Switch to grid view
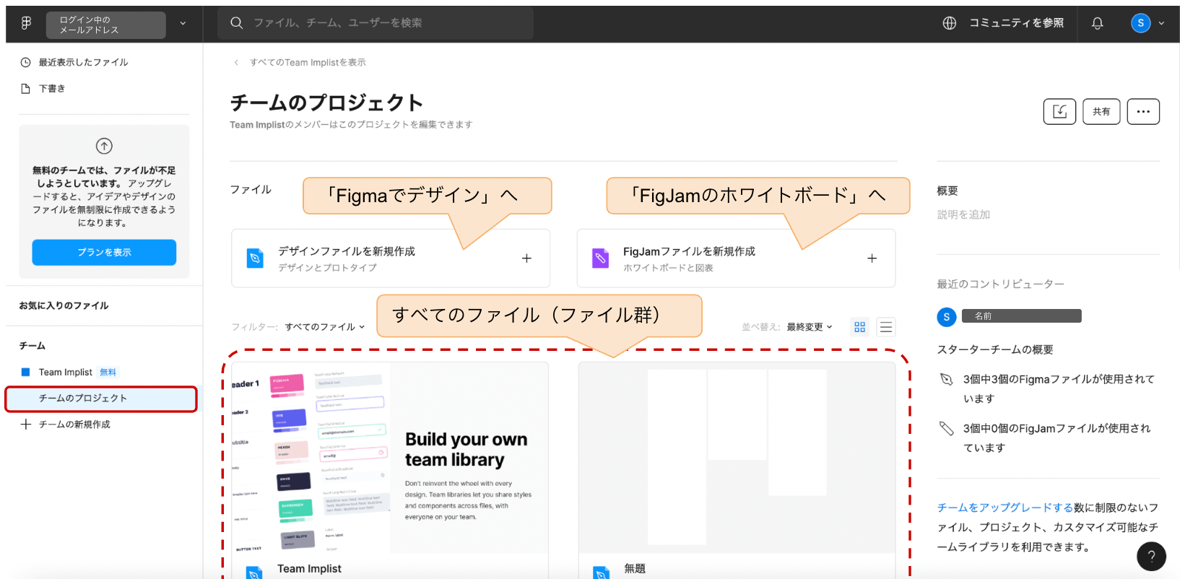 (859, 327)
